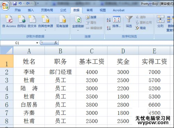The width and height of the screenshot is (174, 128).
Task: Open existing connections (现有连接)
Action: (x=62, y=21)
